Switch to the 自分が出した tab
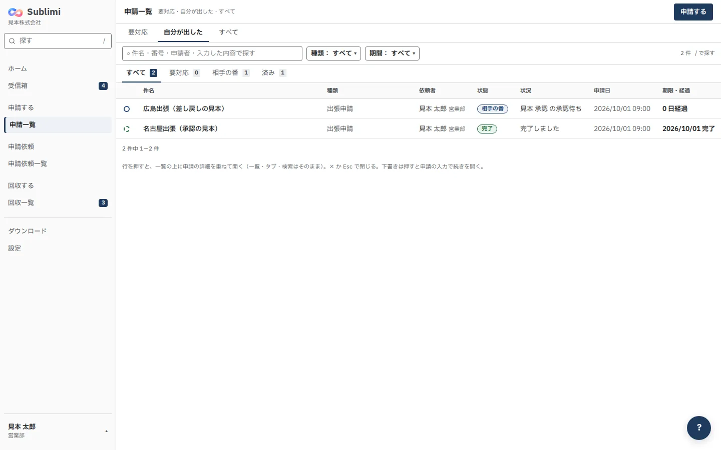Image resolution: width=721 pixels, height=450 pixels. click(x=183, y=32)
